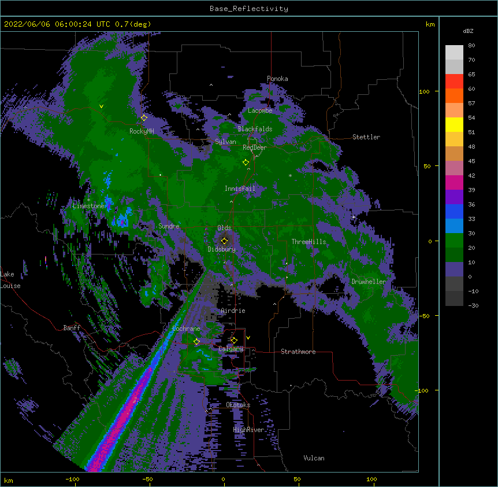Click the yellow V marker east of Calgary
The width and height of the screenshot is (498, 487).
coord(248,338)
